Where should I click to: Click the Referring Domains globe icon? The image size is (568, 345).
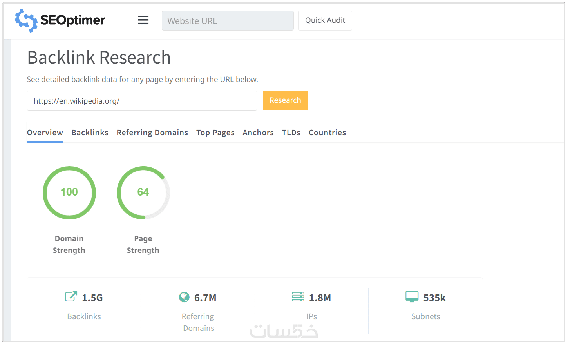(x=184, y=297)
